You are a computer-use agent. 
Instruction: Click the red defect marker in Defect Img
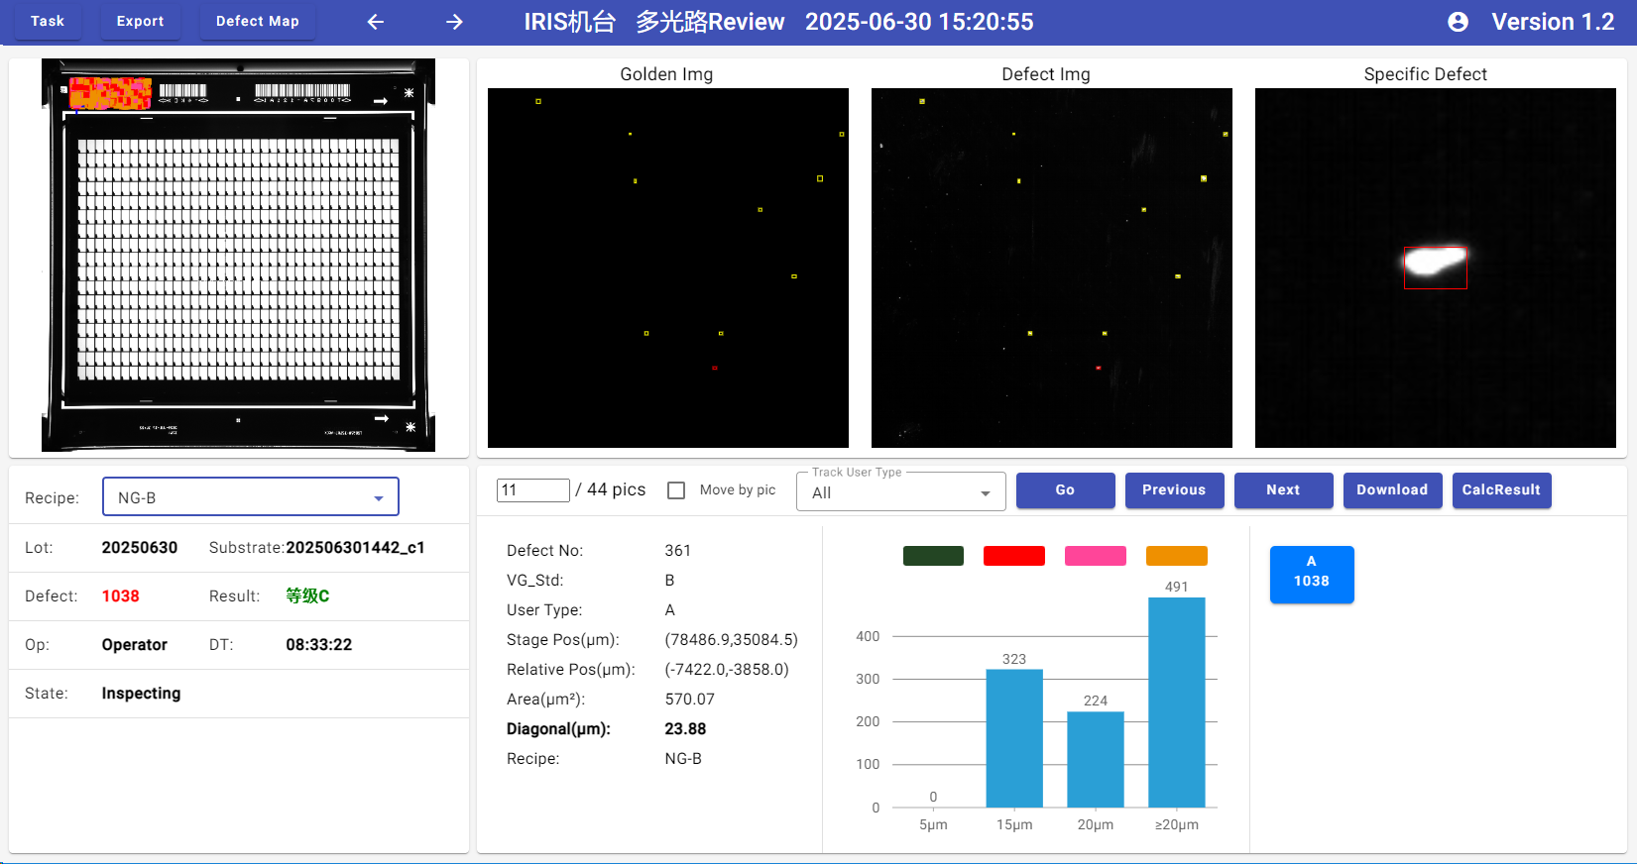pos(1098,368)
